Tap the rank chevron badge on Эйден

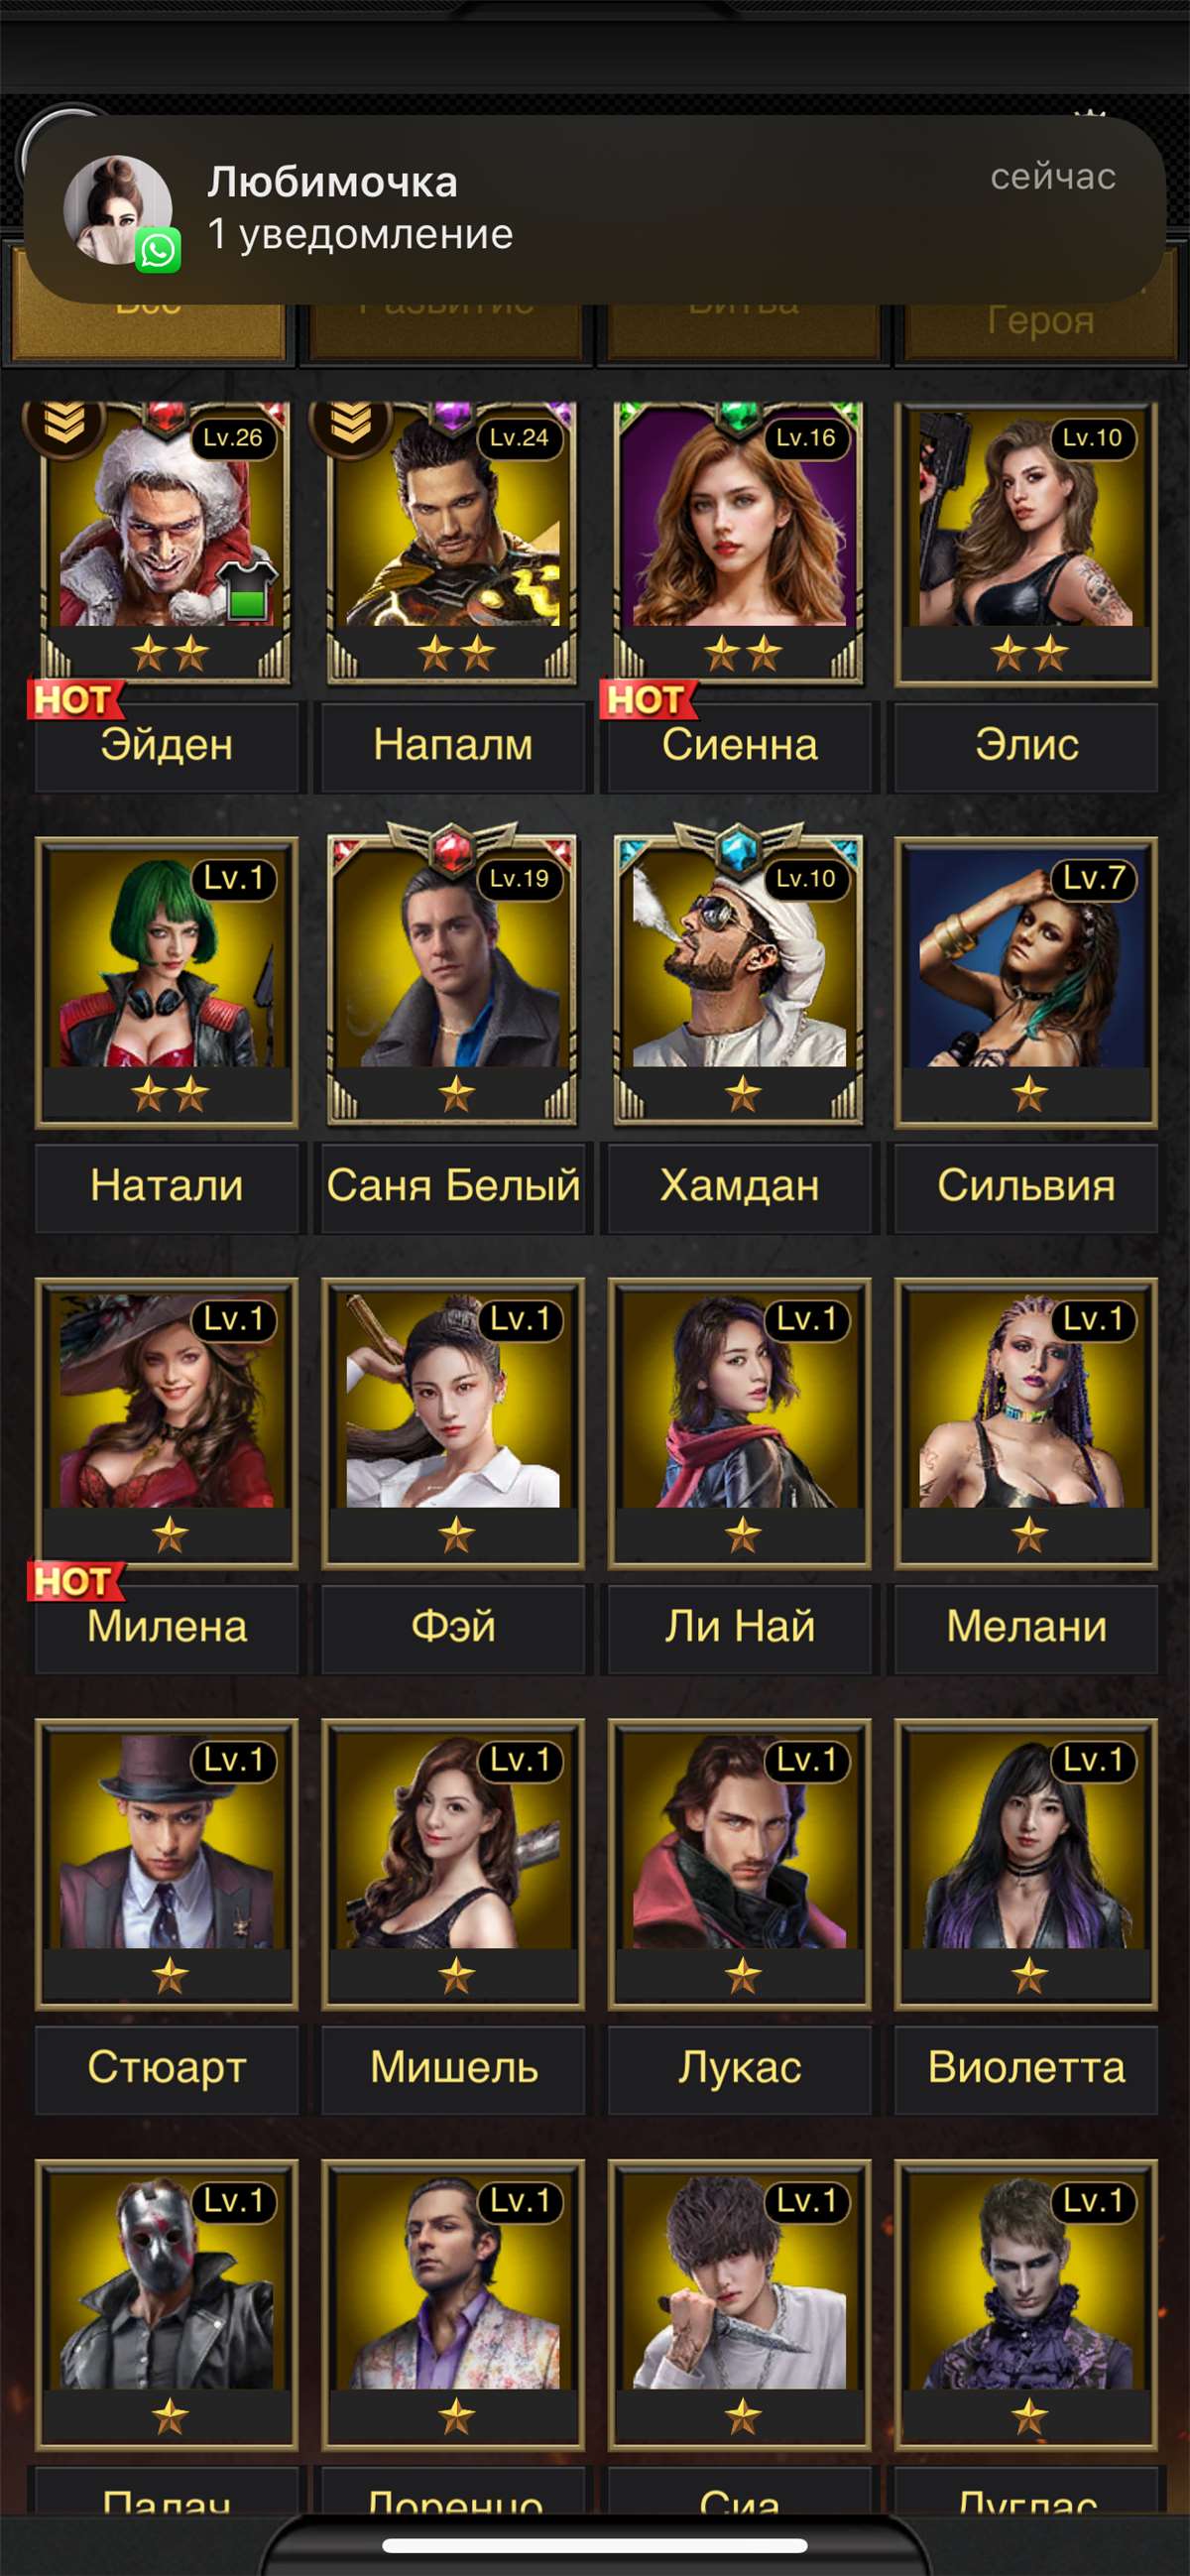pos(65,428)
